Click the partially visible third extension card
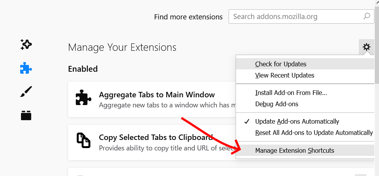 [x=221, y=172]
